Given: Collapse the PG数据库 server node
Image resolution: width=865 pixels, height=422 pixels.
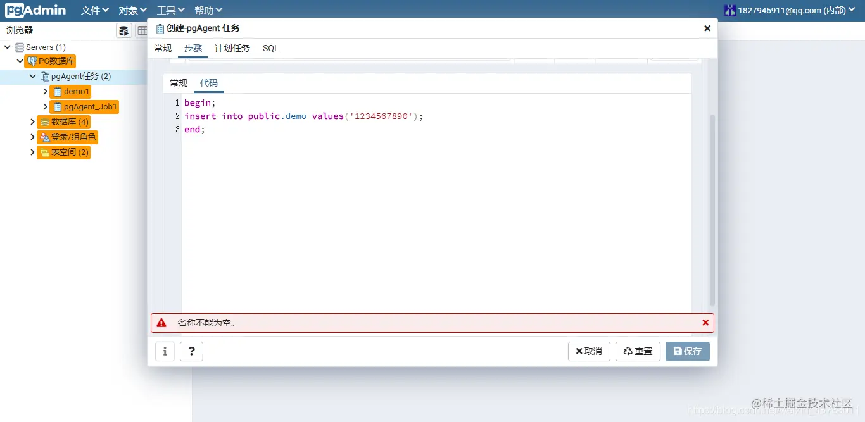Looking at the screenshot, I should point(20,61).
